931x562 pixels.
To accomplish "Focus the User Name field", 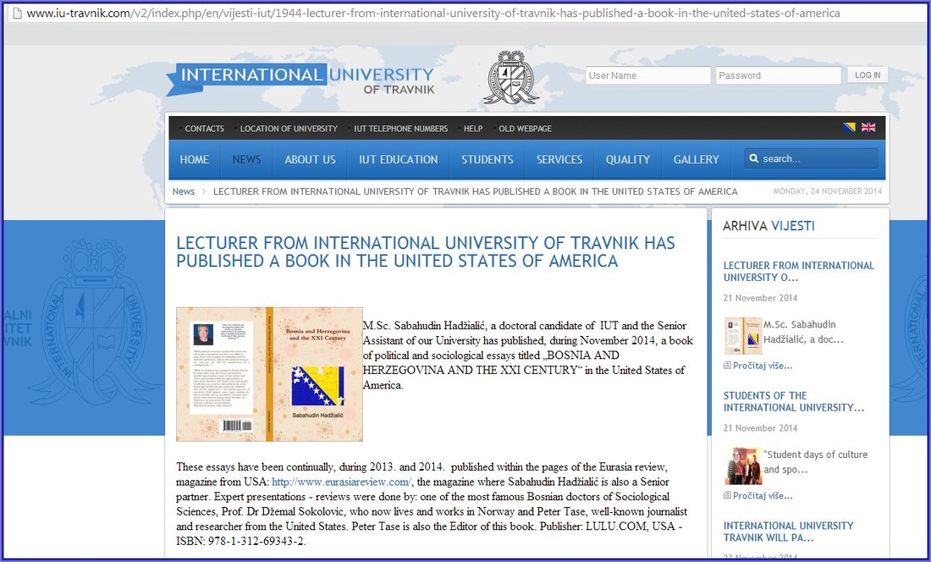I will 647,75.
